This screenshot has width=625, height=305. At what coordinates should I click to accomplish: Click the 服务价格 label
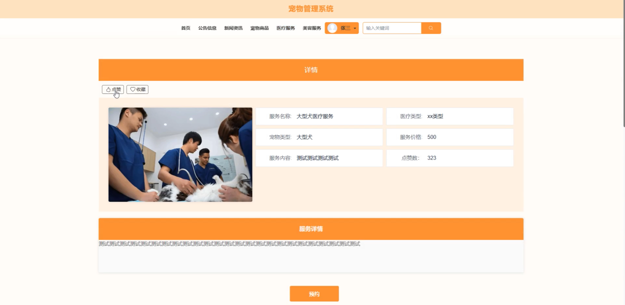point(411,137)
